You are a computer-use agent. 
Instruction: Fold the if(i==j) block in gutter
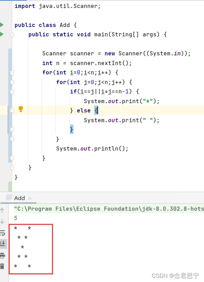(x=12, y=92)
